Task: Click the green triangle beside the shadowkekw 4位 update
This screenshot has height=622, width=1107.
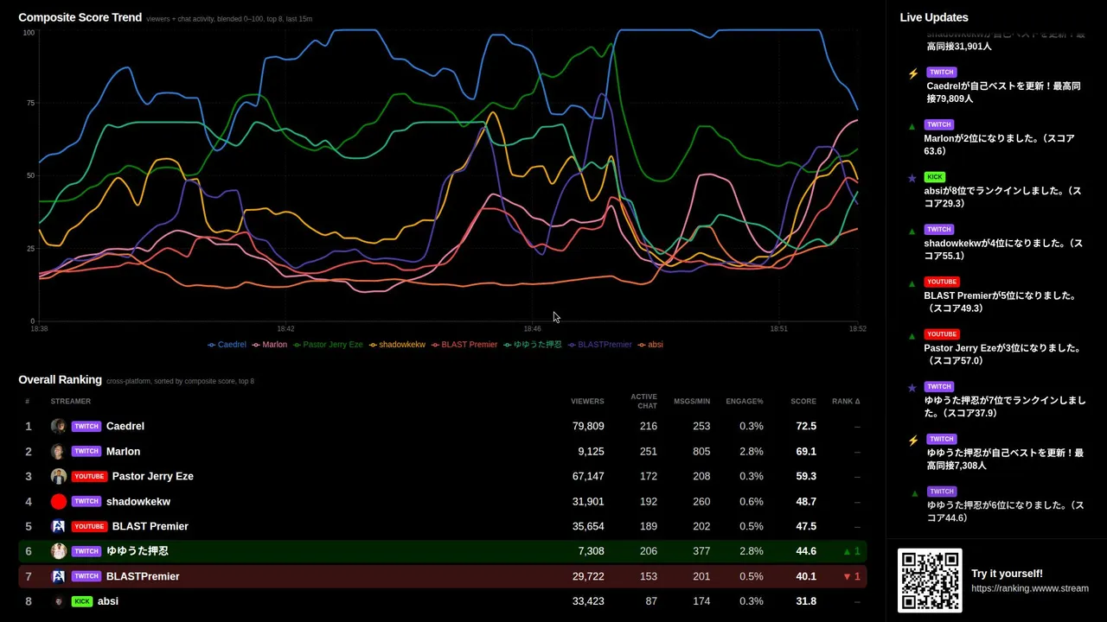Action: pyautogui.click(x=912, y=232)
